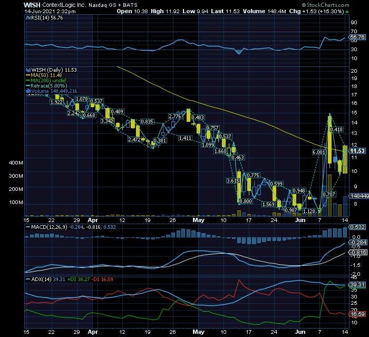Click the ContextLogic Inc. company name
369x337 pixels.
click(x=64, y=5)
